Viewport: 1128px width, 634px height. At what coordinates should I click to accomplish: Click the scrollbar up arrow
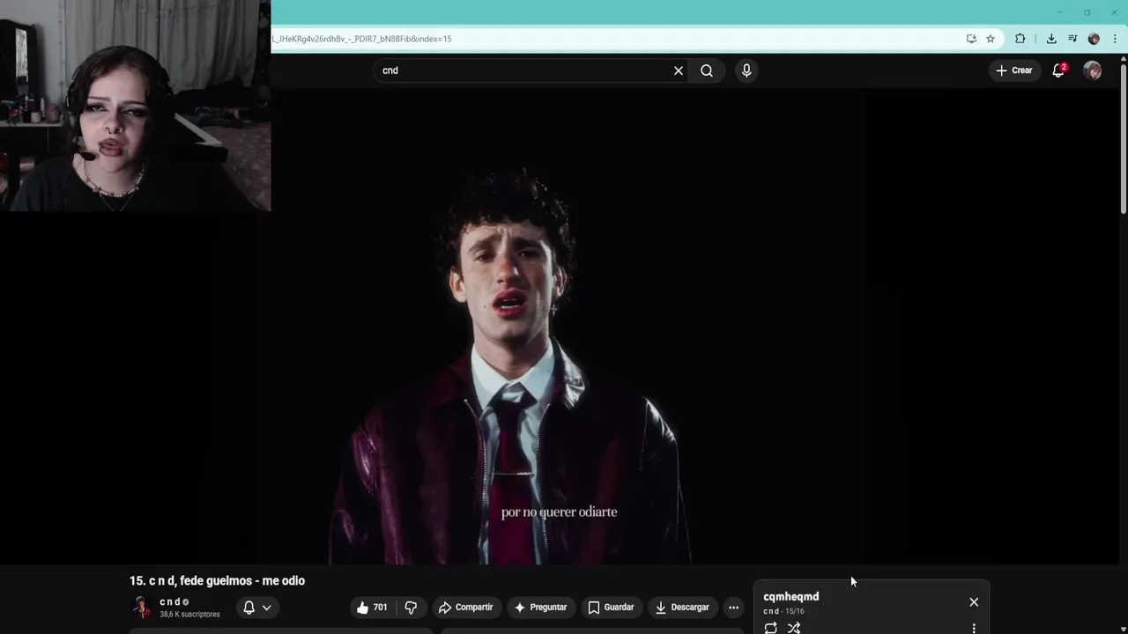click(1123, 58)
